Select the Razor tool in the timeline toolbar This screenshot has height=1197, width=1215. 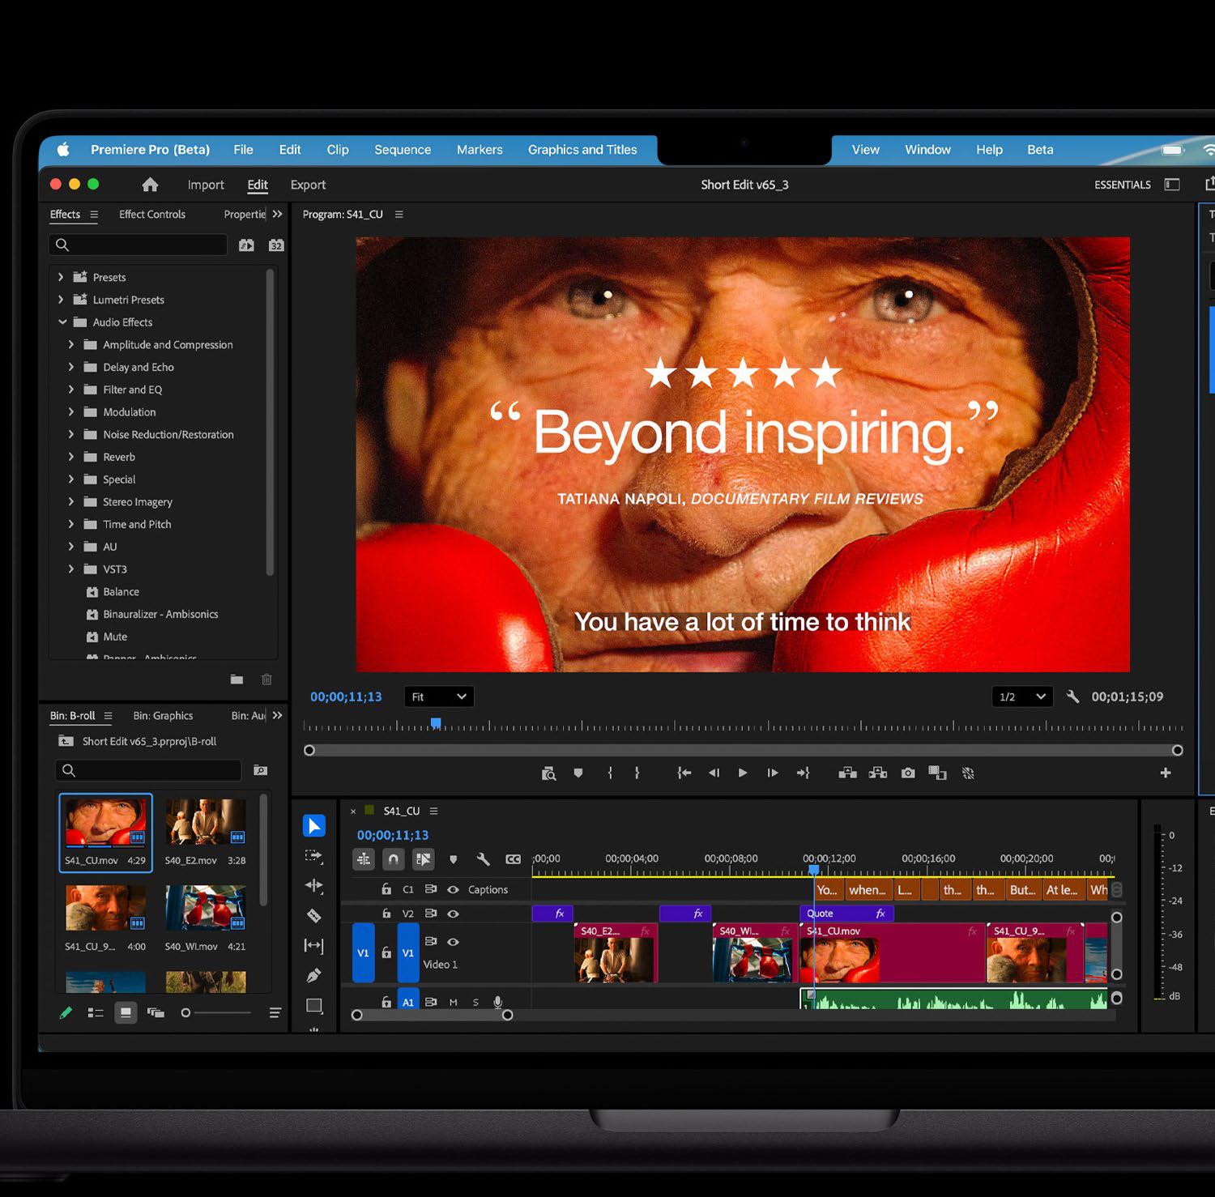pos(314,915)
